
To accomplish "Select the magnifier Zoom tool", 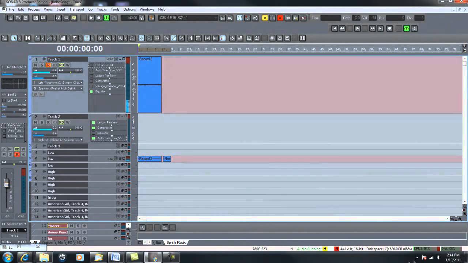I will tap(120, 38).
